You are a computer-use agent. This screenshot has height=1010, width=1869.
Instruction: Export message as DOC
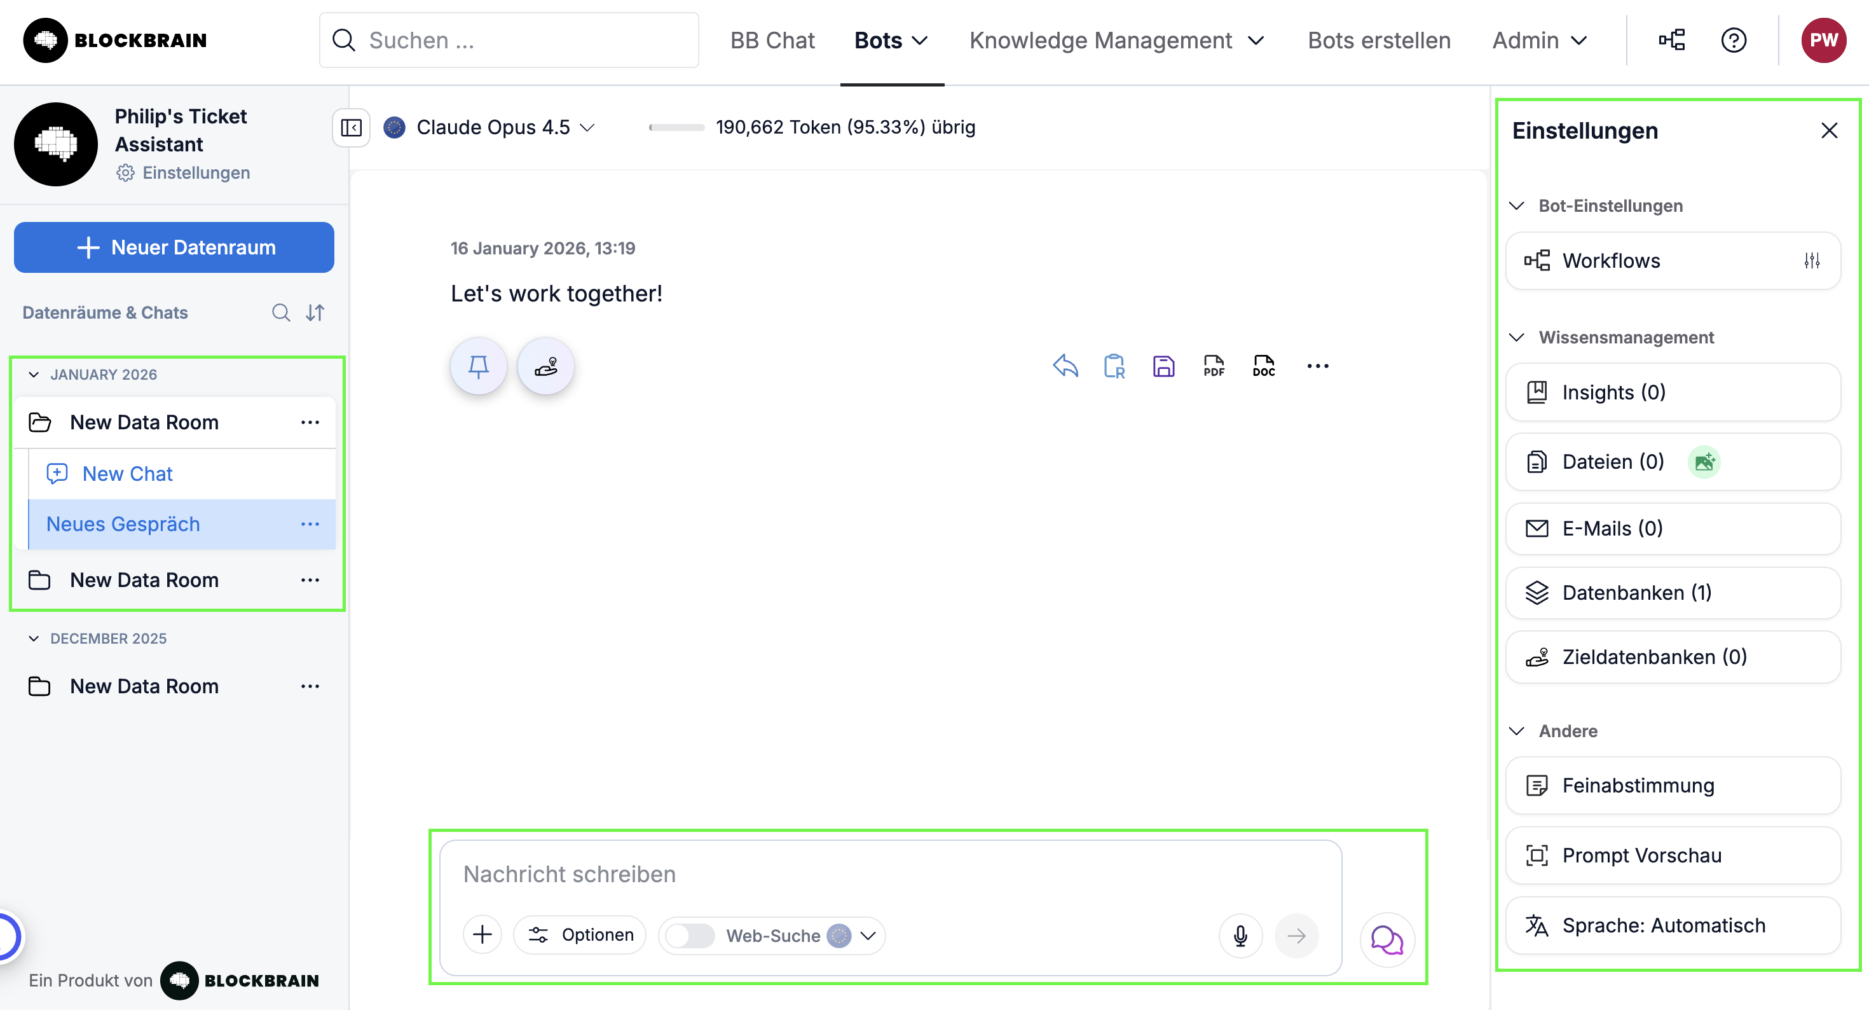(x=1263, y=366)
